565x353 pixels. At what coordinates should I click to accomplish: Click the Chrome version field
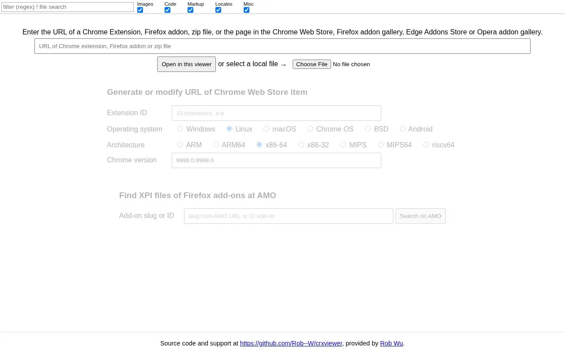276,160
